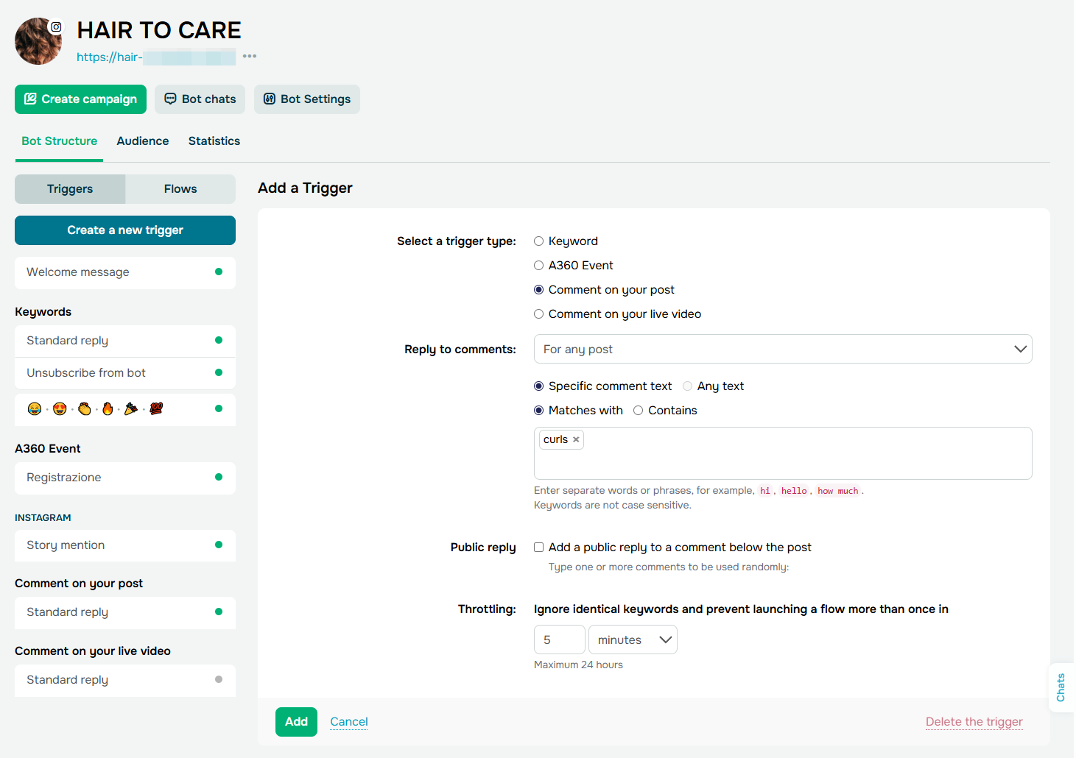Open Bot Settings
Image resolution: width=1076 pixels, height=758 pixels.
click(307, 99)
